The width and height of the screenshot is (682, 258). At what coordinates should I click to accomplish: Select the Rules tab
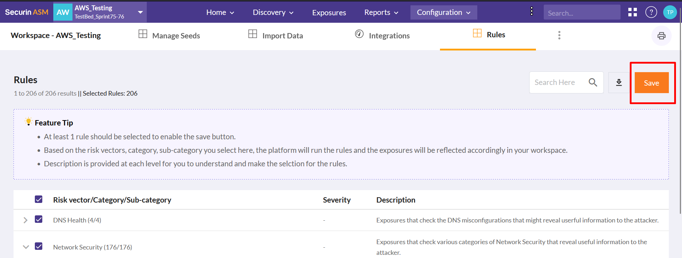(488, 35)
